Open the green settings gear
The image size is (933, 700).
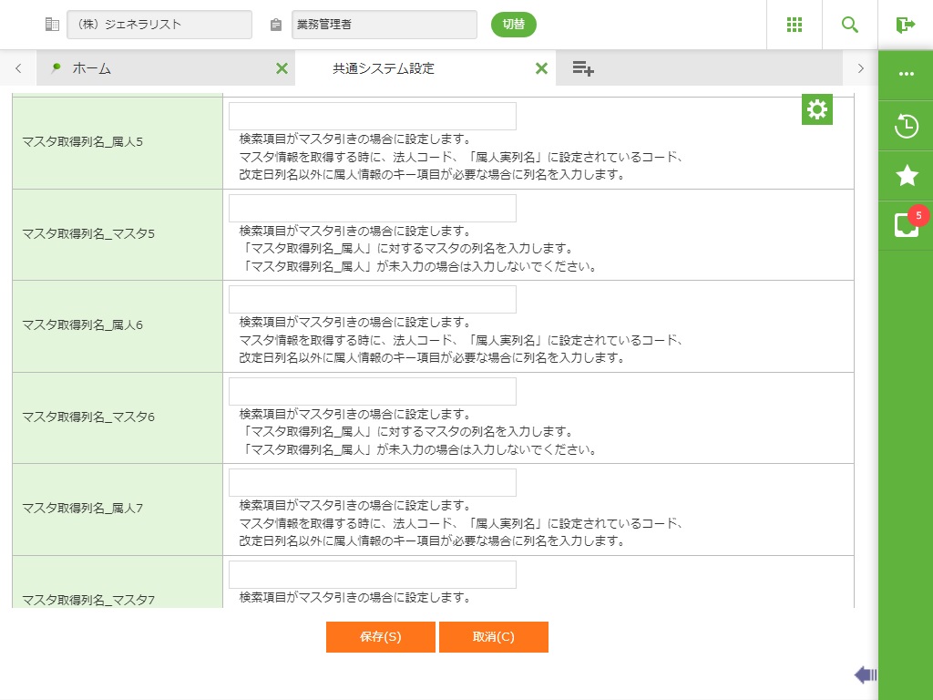coord(817,109)
